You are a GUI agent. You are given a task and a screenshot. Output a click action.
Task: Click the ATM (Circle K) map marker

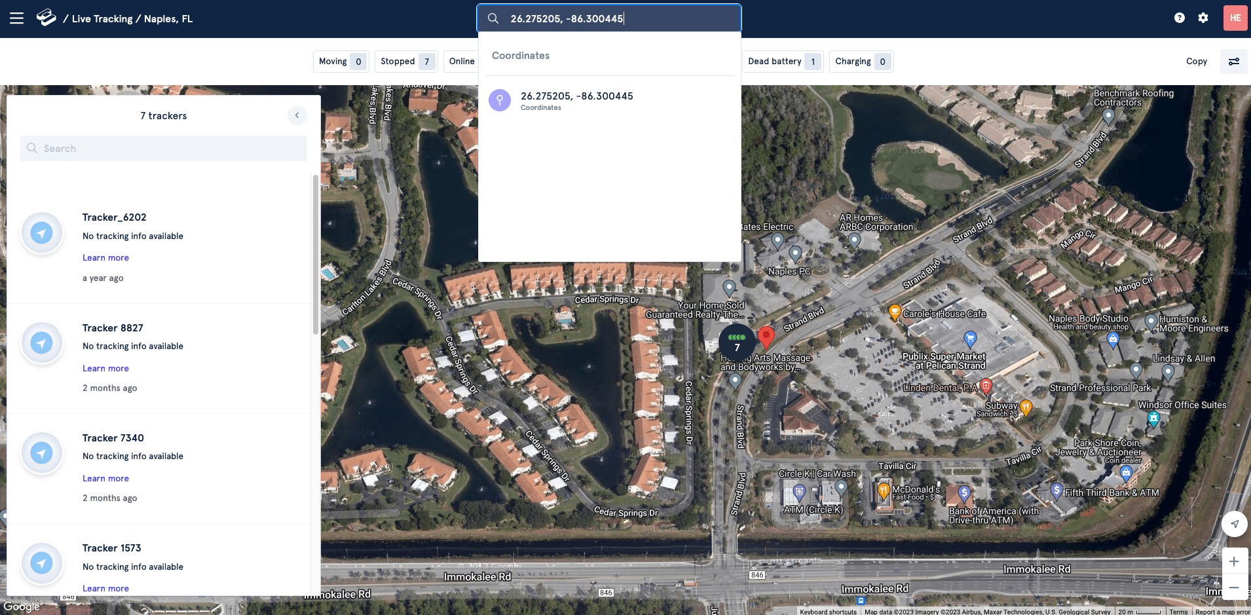click(x=799, y=492)
